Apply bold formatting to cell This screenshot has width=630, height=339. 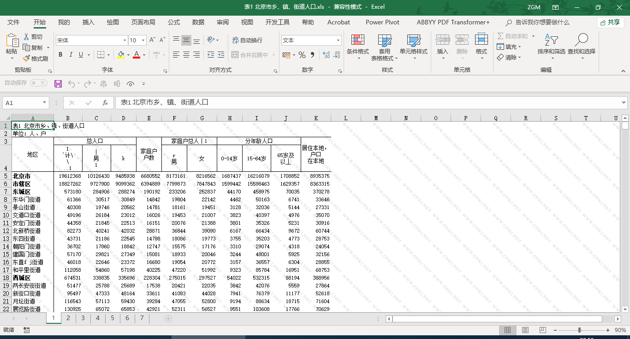click(x=60, y=55)
